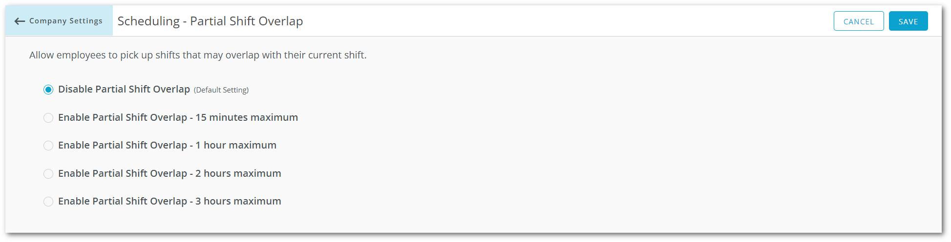Click the '2 hours maximum' option label
The height and width of the screenshot is (242, 951).
170,173
